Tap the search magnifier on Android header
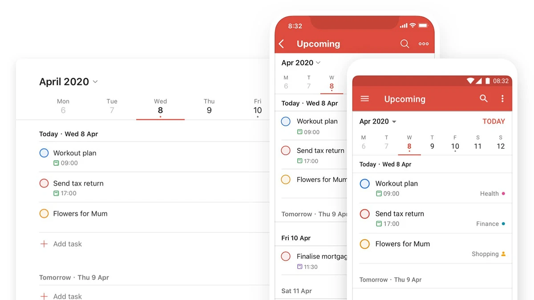534x300 pixels. click(484, 99)
